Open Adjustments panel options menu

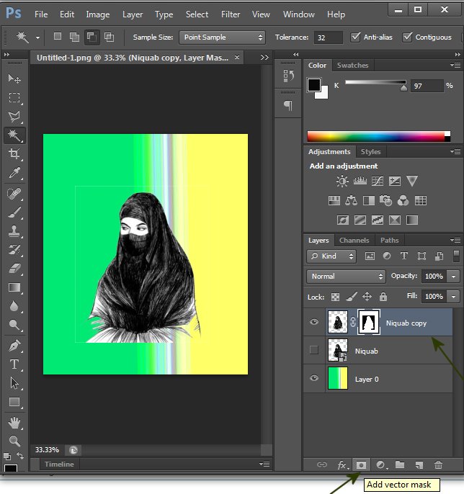click(x=455, y=151)
